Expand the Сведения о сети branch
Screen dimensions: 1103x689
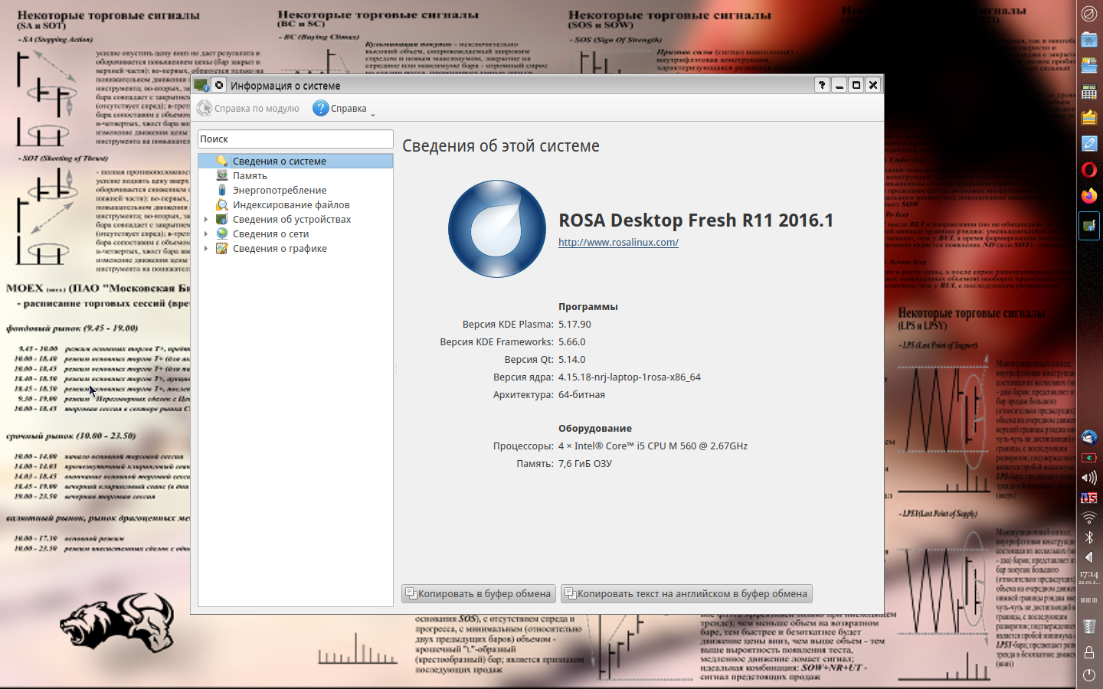(205, 234)
